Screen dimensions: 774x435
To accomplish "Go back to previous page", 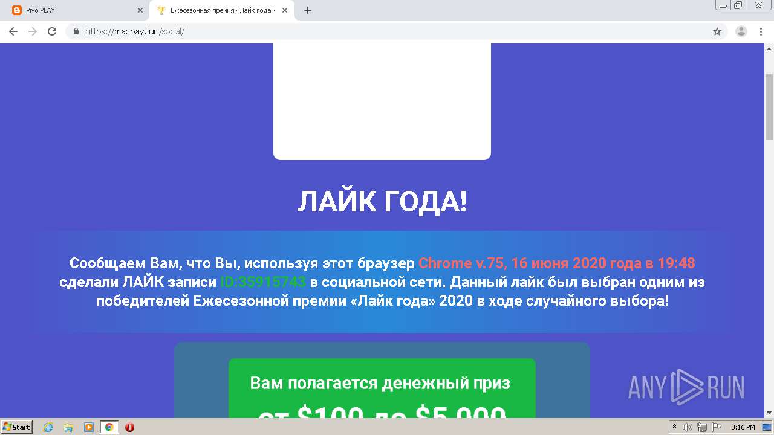I will pos(13,31).
